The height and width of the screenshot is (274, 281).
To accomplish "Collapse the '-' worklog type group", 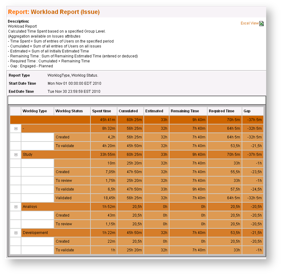I will [16, 128].
